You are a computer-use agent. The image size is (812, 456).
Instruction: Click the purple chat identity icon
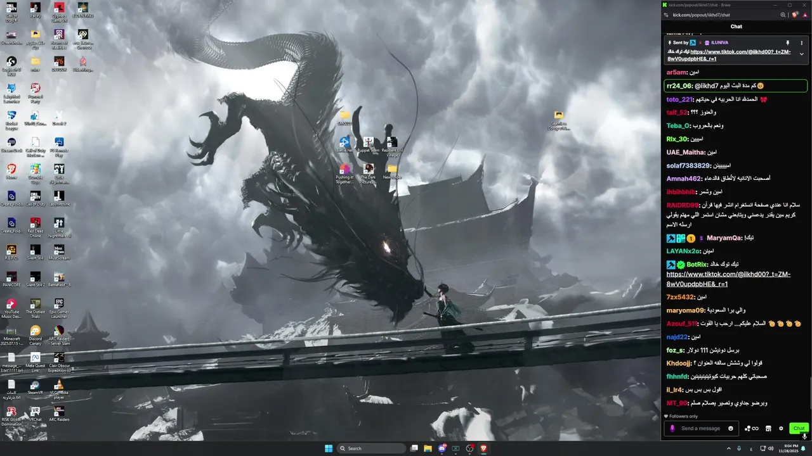672,428
